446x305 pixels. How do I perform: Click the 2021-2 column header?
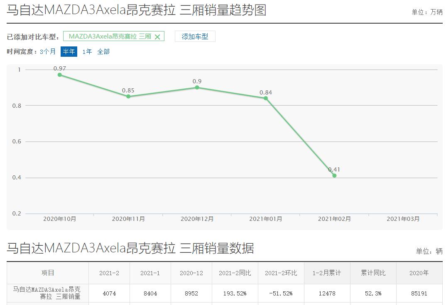(109, 273)
